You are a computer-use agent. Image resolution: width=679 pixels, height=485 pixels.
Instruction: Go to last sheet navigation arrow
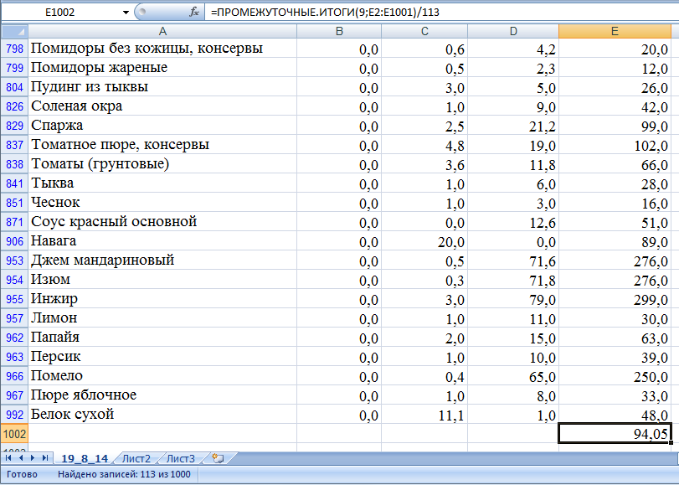[x=44, y=458]
